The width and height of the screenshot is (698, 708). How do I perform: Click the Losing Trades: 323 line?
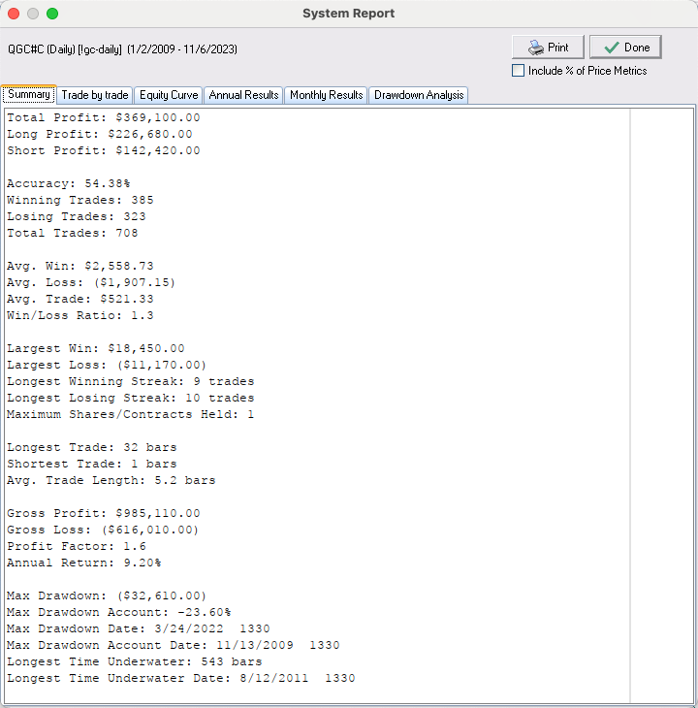pos(77,216)
